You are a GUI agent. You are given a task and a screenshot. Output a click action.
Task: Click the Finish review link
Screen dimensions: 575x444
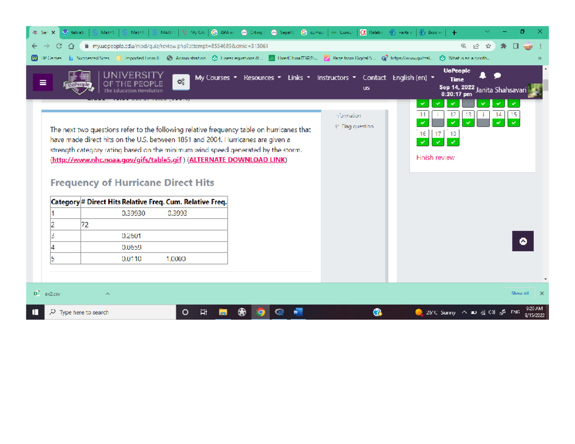point(435,157)
